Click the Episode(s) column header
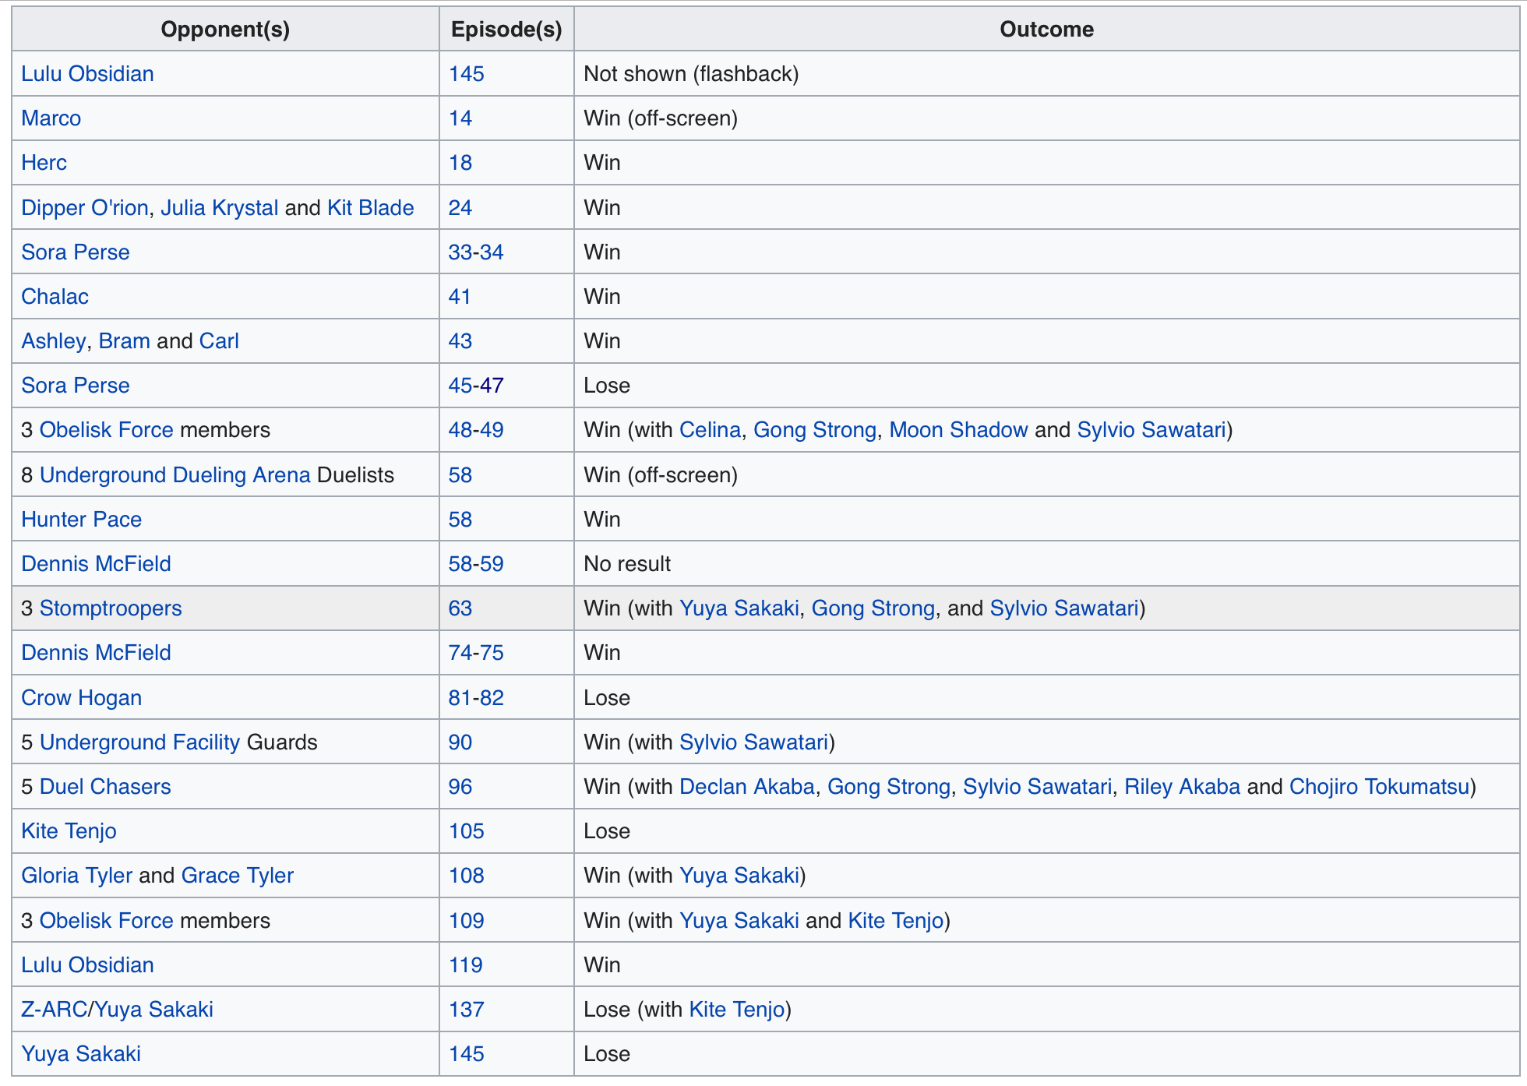Viewport: 1527px width, 1086px height. coord(506,30)
